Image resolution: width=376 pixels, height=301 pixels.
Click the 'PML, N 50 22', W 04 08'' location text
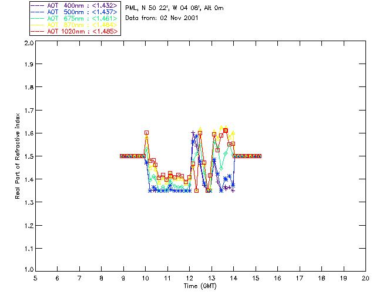pyautogui.click(x=163, y=8)
